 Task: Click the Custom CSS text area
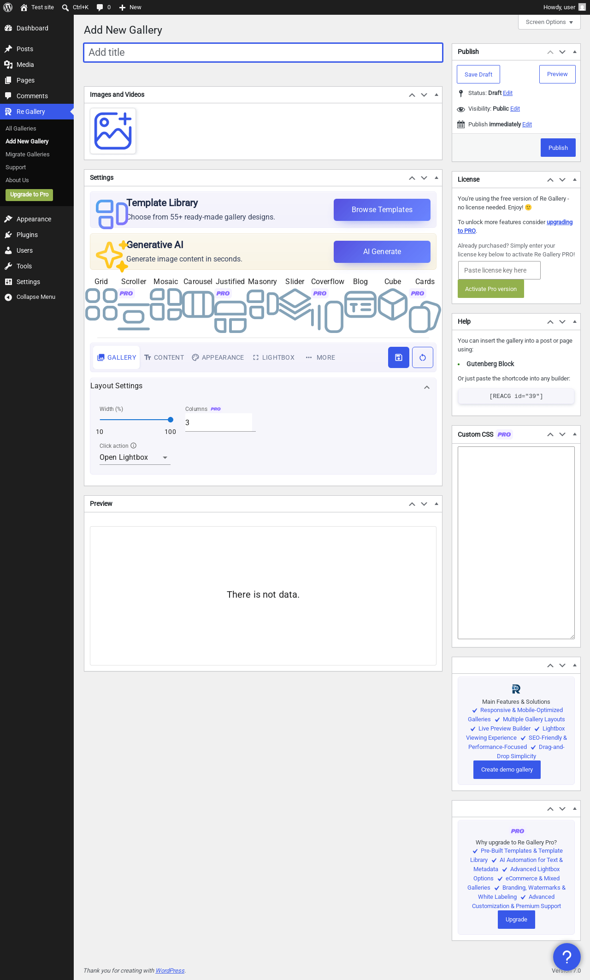(516, 543)
